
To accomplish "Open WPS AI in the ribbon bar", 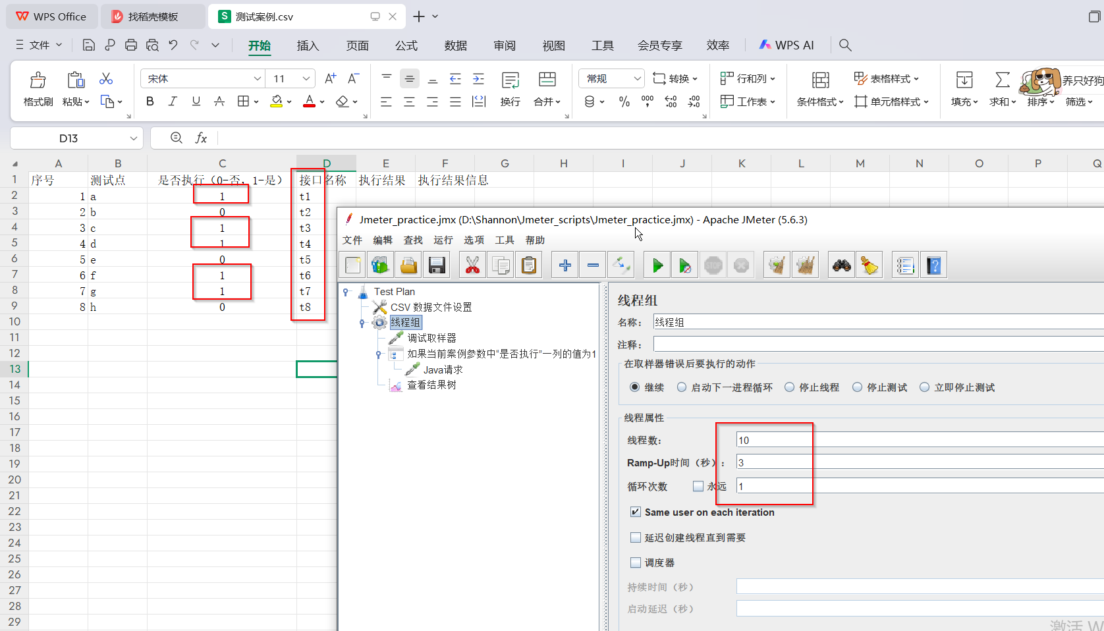I will [x=787, y=45].
